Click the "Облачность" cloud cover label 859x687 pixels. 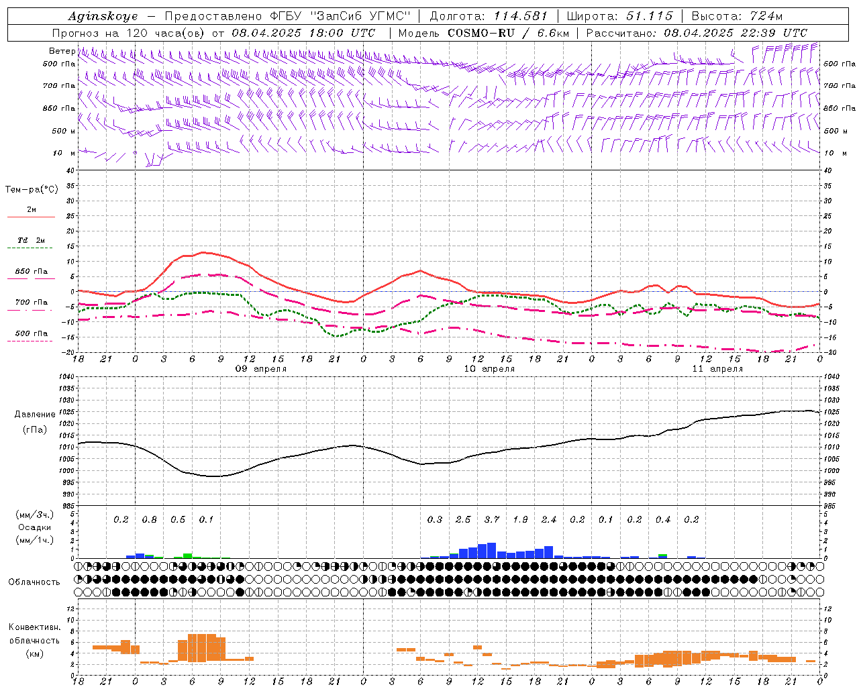point(34,582)
